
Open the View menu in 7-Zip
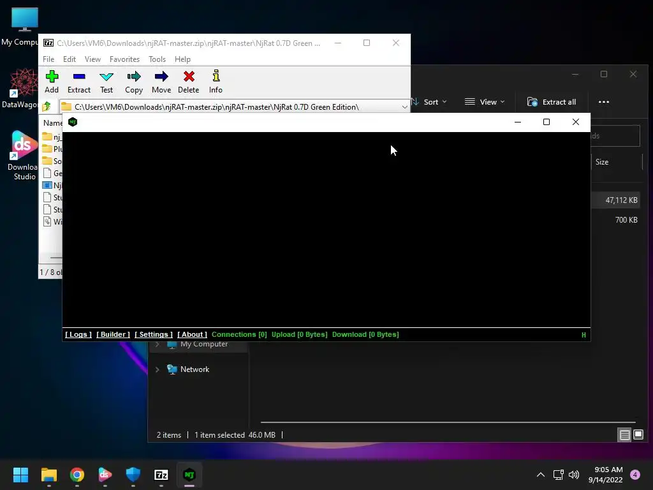tap(92, 59)
